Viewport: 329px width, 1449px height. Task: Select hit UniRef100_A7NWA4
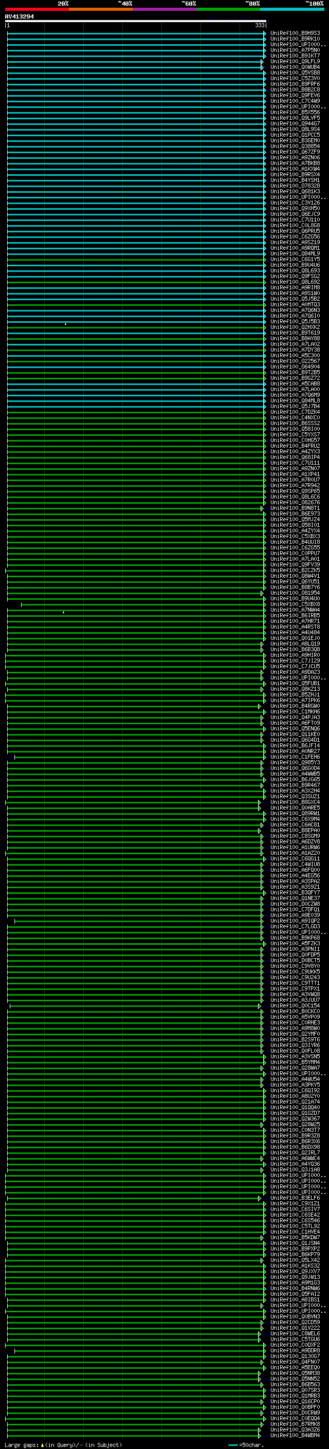click(295, 610)
